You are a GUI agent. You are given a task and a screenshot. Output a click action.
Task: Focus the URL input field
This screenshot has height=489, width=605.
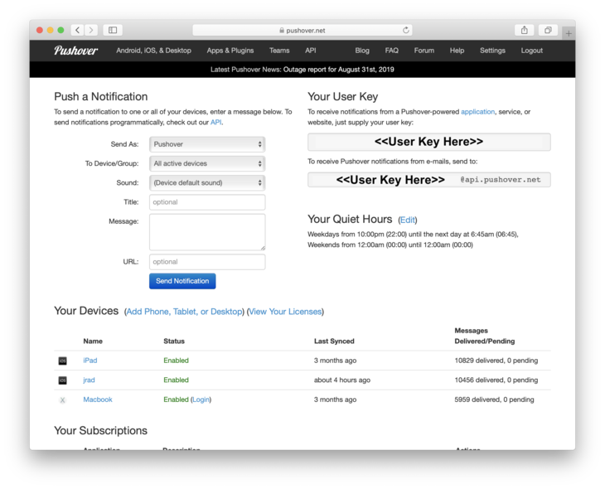(207, 262)
